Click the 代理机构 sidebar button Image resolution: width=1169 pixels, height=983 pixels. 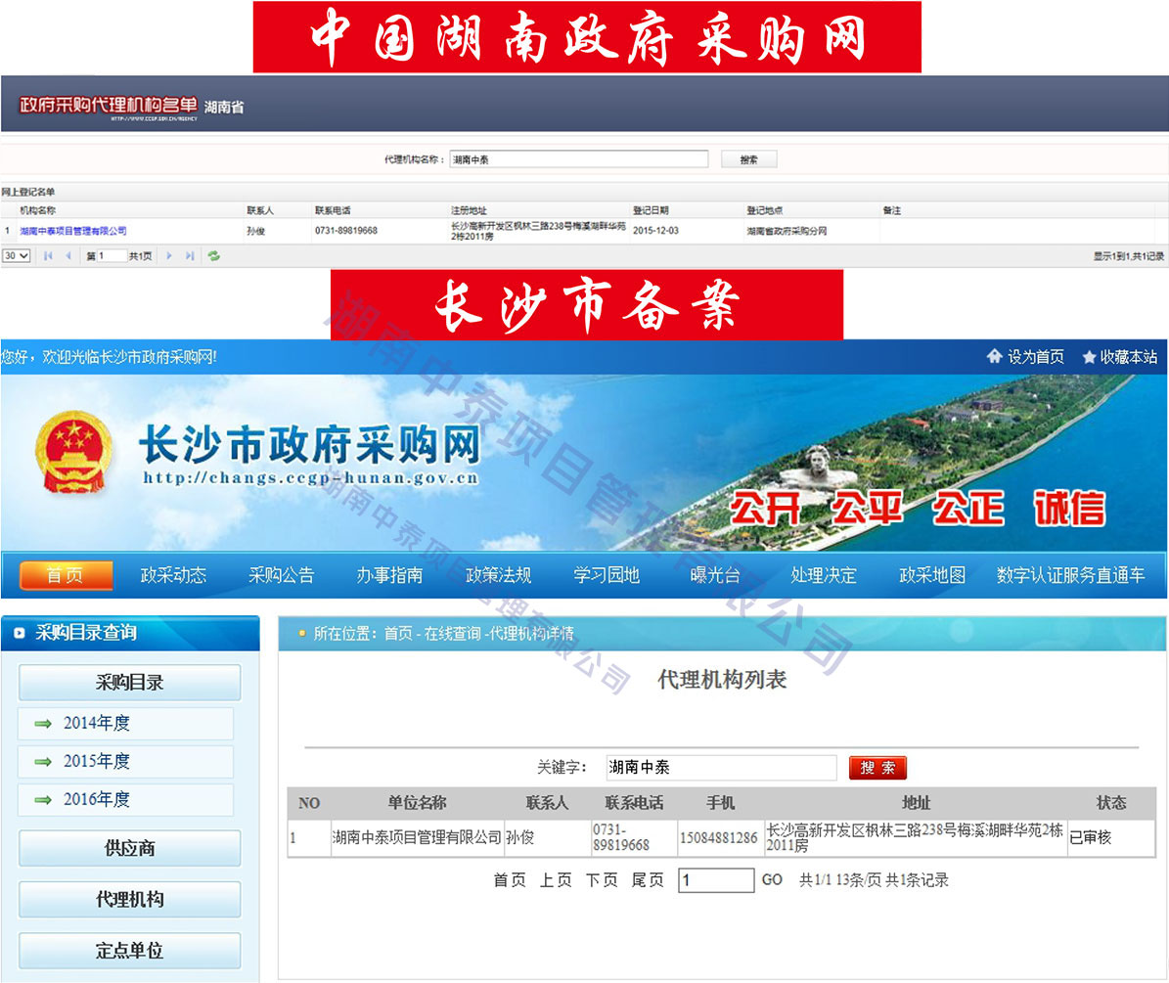[129, 900]
